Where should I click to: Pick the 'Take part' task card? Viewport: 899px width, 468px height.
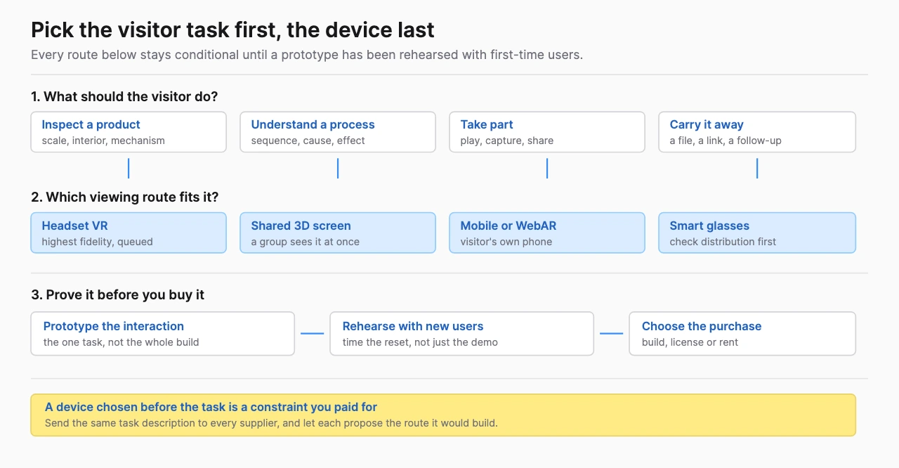[x=547, y=132]
